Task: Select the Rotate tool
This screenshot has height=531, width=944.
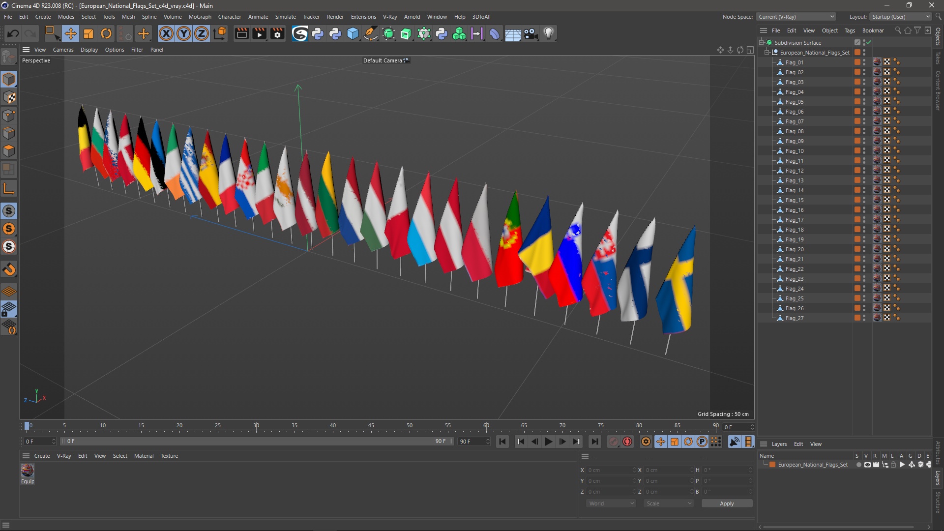Action: pos(106,33)
